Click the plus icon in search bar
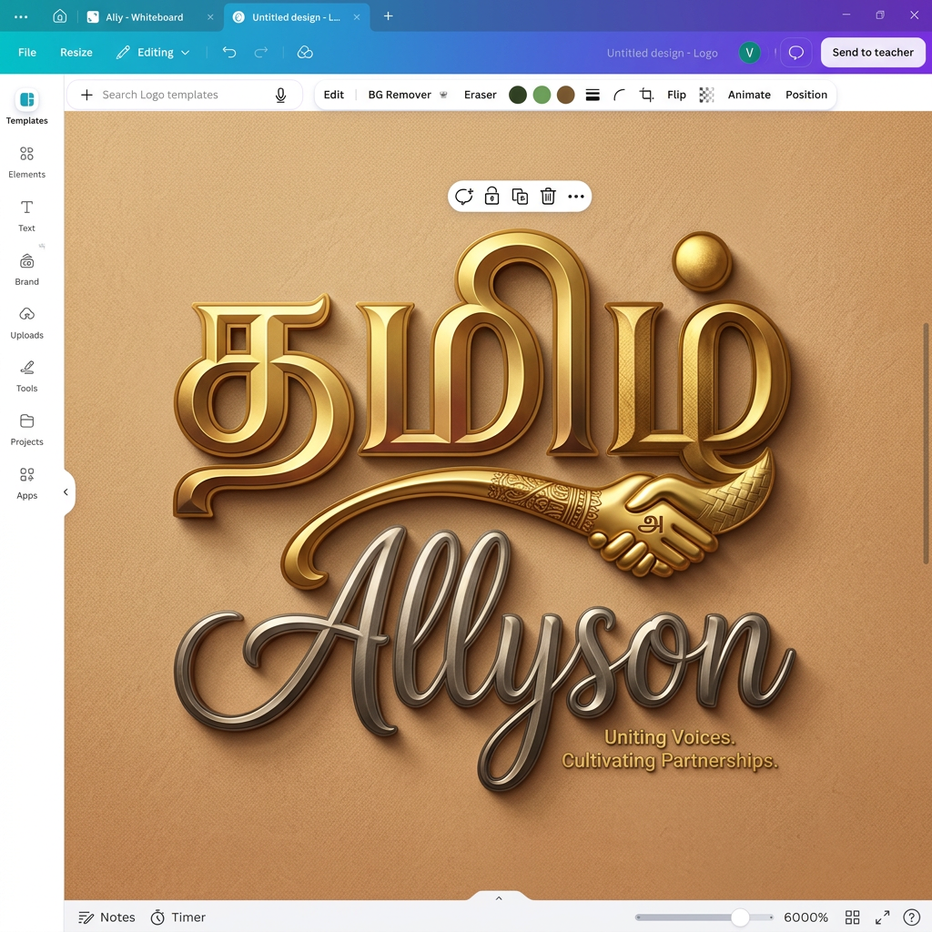 (x=86, y=95)
